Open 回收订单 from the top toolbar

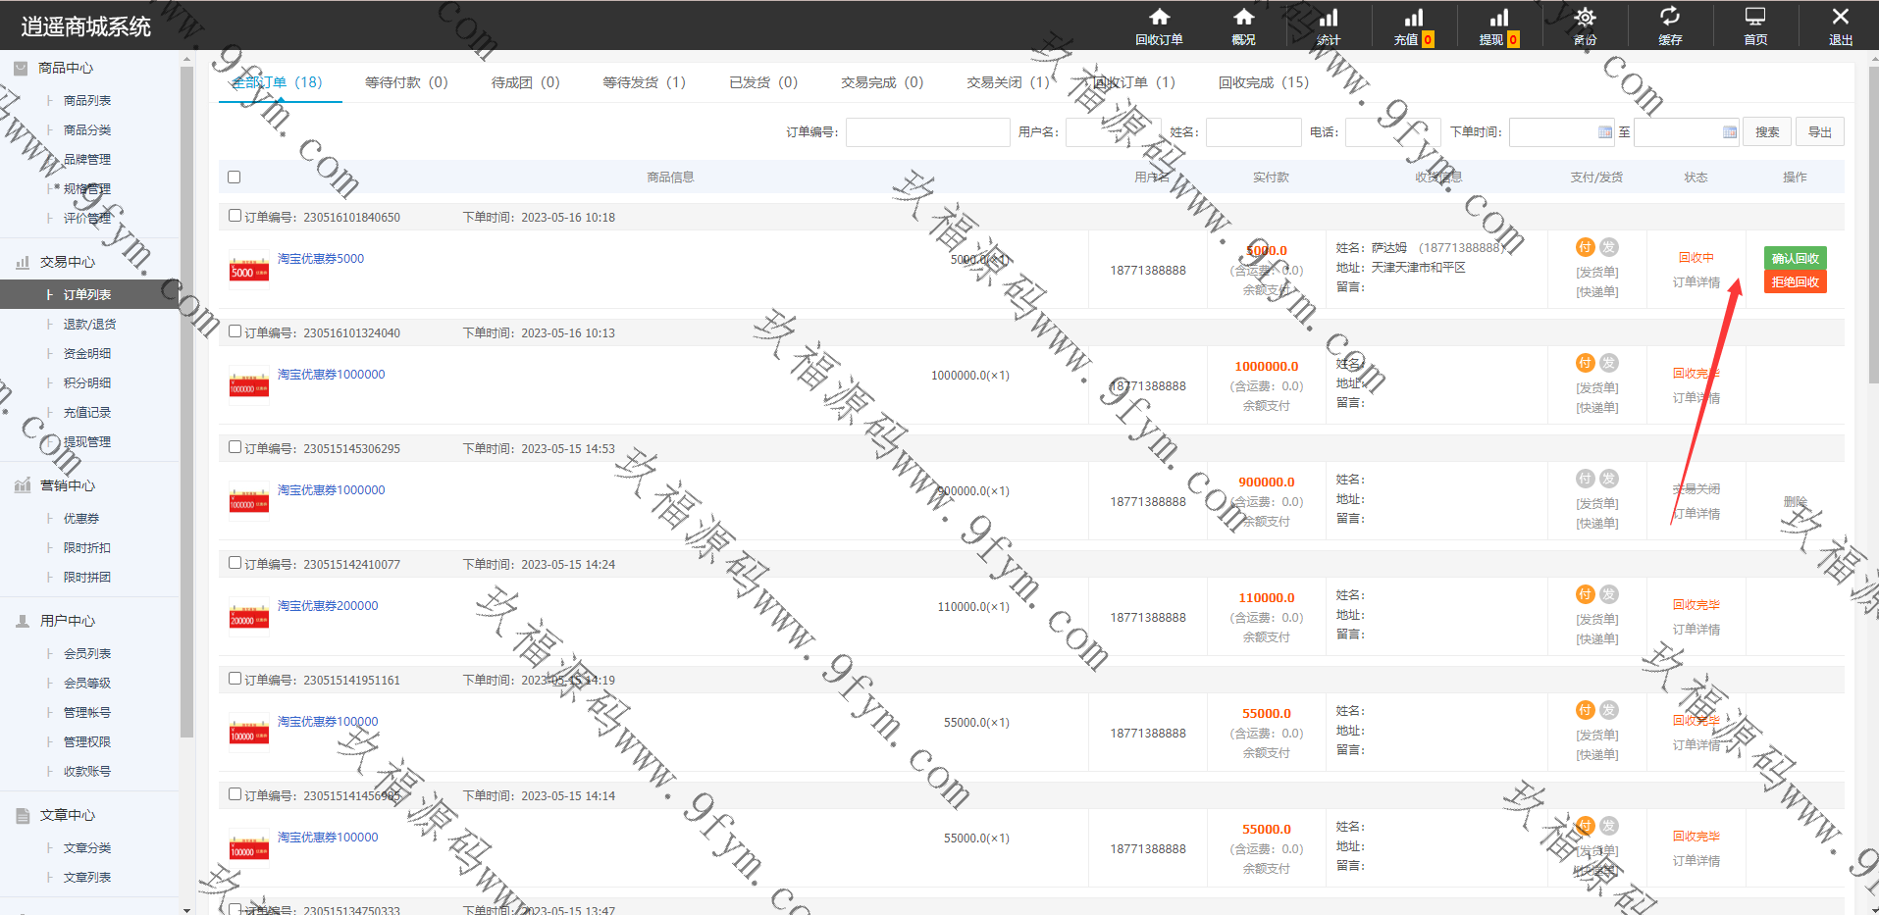1159,26
